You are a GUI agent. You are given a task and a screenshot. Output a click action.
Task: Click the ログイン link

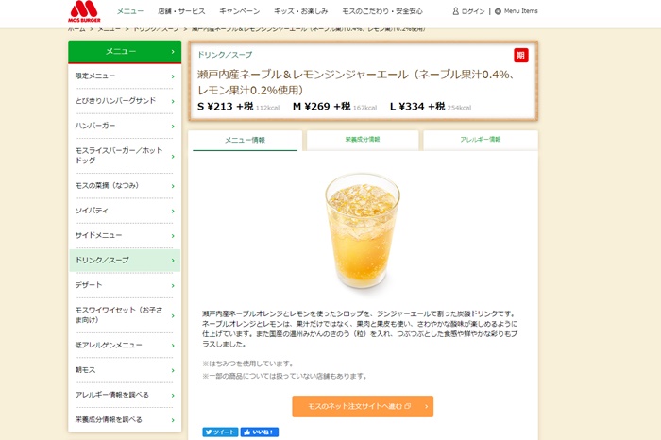point(473,11)
